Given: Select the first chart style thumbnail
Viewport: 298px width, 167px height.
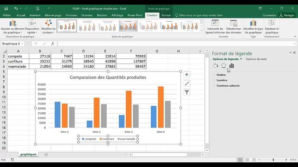Looking at the screenshot, I should point(67,26).
